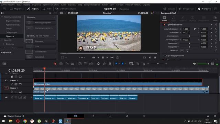This screenshot has height=124, width=220.
Task: Click the Insert Clip toolbar icon
Action: (80, 64)
